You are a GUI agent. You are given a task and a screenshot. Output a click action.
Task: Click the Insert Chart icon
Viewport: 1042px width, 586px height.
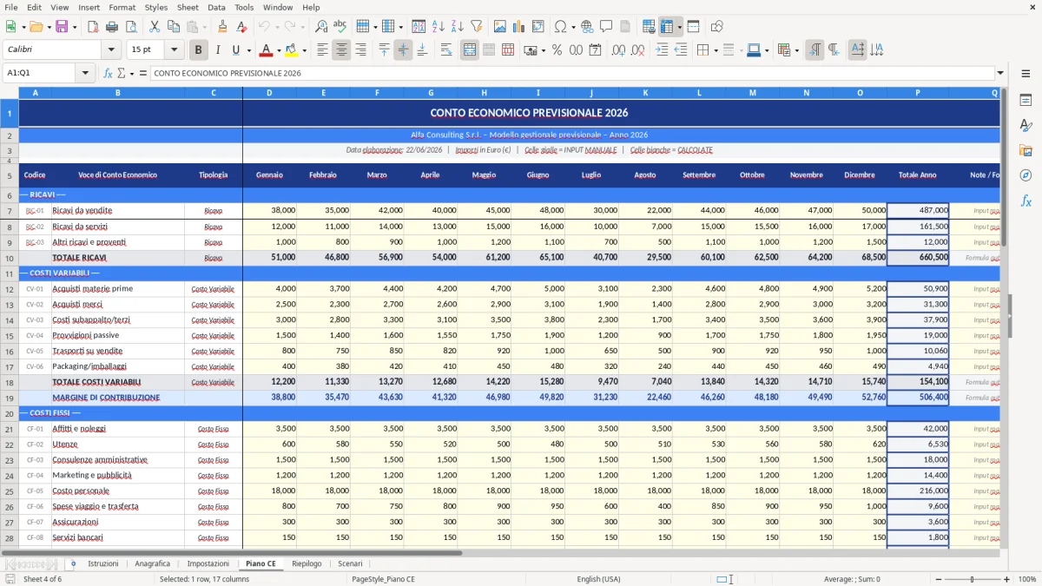(520, 27)
